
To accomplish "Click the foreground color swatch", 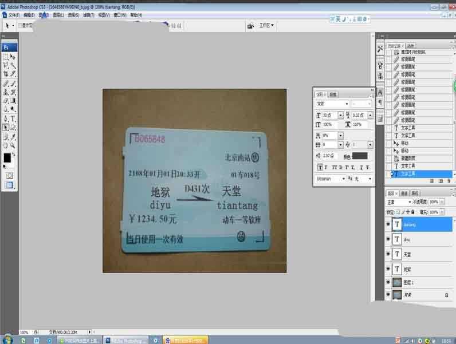I will [7, 158].
